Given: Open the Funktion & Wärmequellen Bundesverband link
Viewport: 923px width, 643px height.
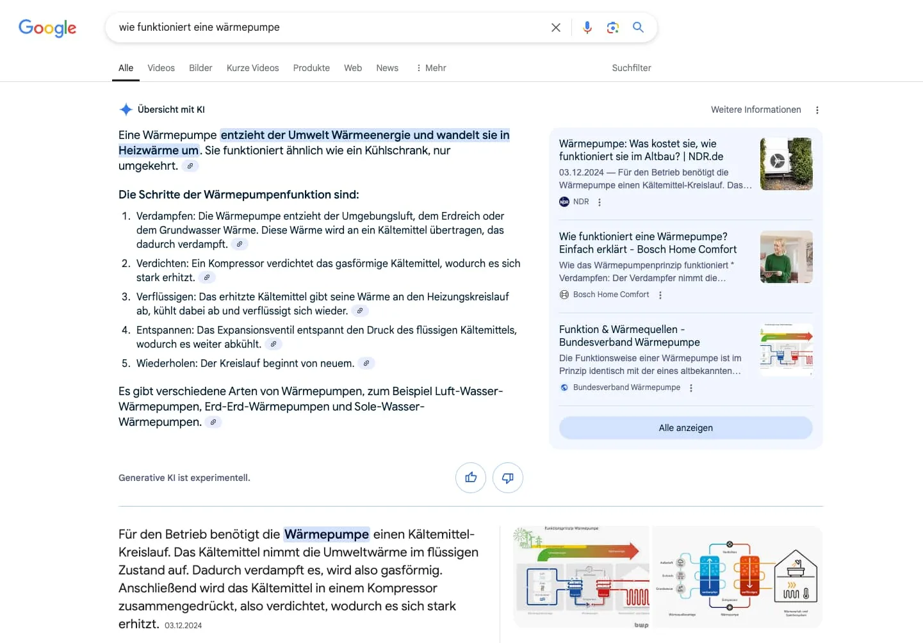Looking at the screenshot, I should click(630, 336).
